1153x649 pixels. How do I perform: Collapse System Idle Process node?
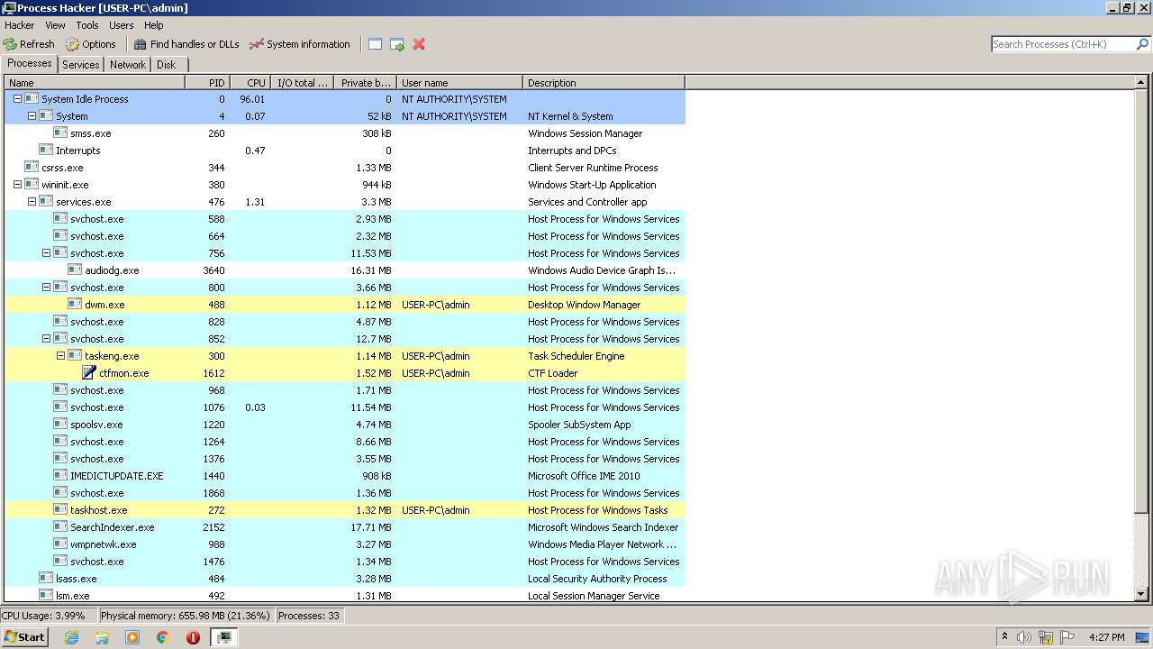point(17,99)
